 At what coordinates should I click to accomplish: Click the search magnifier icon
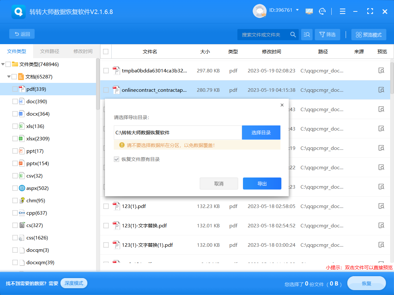coord(293,35)
